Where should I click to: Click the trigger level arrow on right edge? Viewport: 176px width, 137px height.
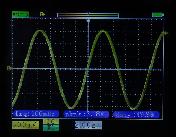point(166,33)
